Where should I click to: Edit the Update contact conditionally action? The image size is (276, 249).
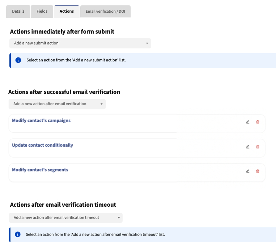[x=248, y=147]
